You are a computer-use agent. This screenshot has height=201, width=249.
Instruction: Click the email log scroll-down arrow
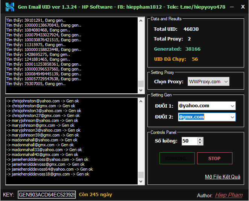(x=141, y=182)
